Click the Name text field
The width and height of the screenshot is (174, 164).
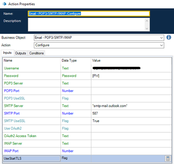click(89, 13)
